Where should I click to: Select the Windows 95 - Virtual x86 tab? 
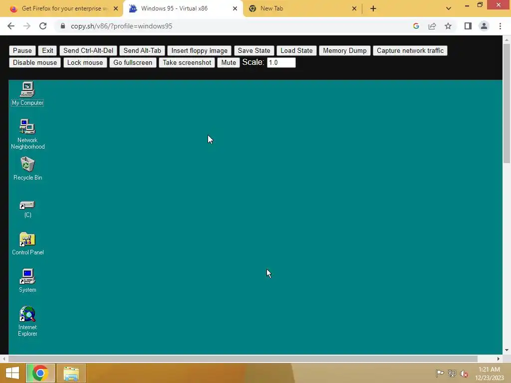[183, 8]
